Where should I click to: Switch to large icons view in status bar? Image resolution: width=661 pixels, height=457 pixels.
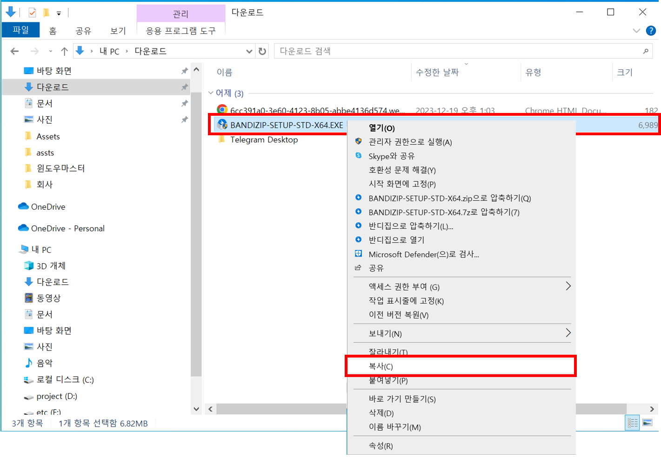tap(647, 423)
